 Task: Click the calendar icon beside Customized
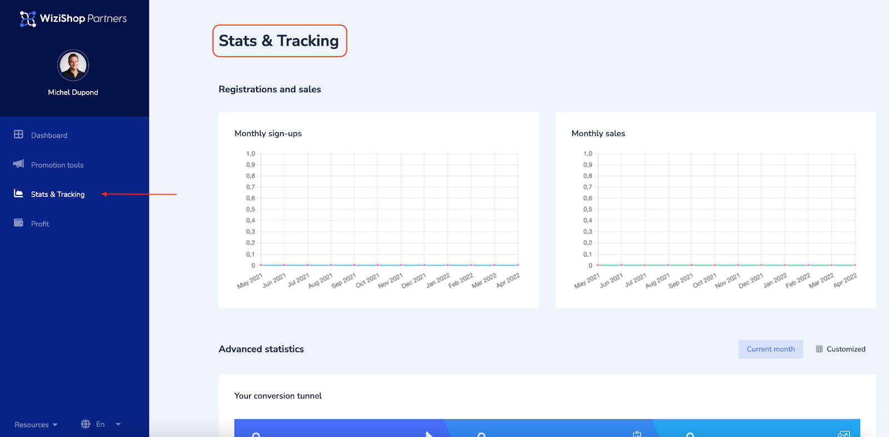pyautogui.click(x=819, y=349)
